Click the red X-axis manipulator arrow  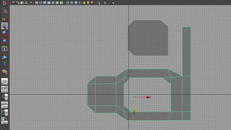click(x=148, y=97)
